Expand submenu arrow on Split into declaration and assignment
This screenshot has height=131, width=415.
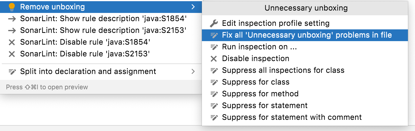193,71
